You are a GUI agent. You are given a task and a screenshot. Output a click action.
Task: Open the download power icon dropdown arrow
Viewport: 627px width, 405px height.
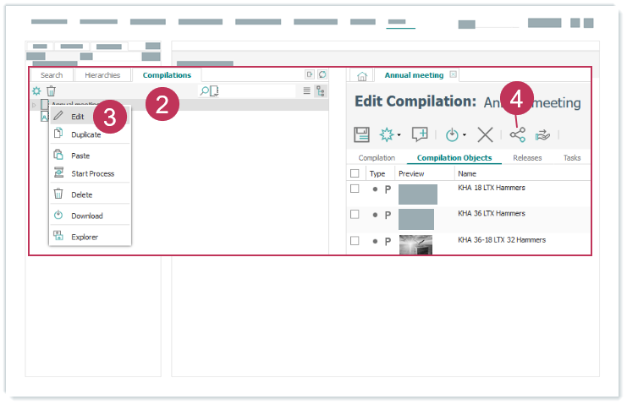pyautogui.click(x=465, y=135)
